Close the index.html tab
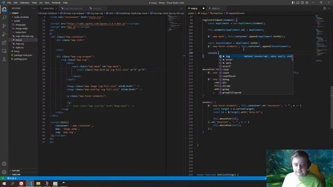333x187 pixels. pos(56,8)
